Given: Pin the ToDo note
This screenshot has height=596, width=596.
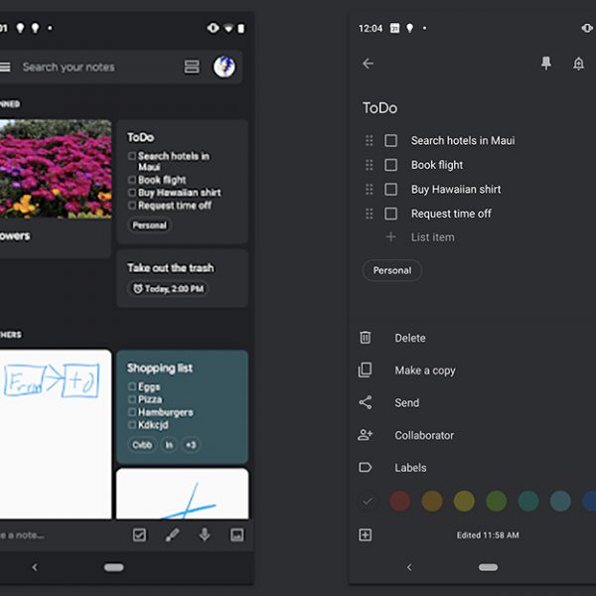Looking at the screenshot, I should point(545,64).
